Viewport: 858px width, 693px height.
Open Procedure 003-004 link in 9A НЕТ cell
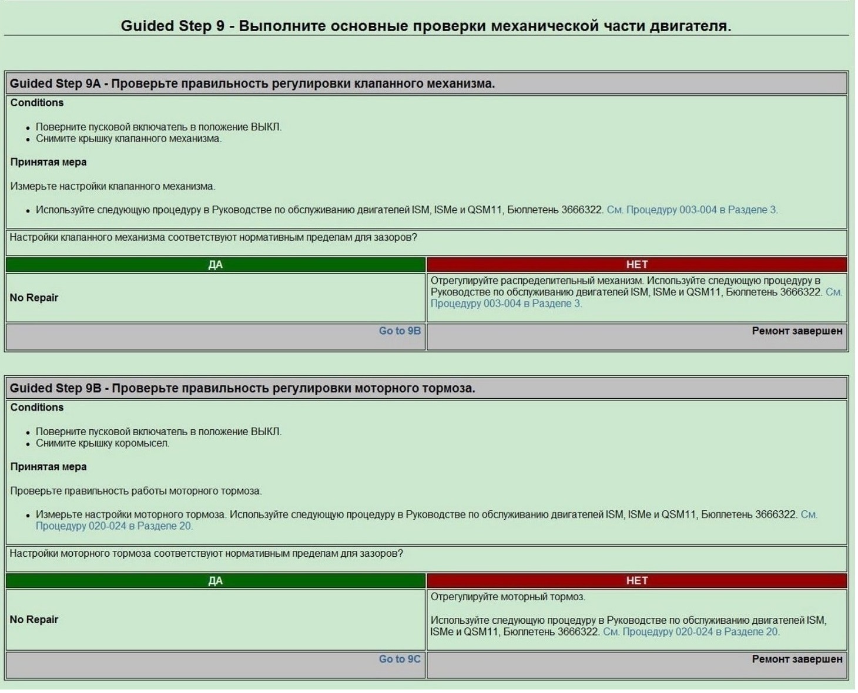pos(636,298)
